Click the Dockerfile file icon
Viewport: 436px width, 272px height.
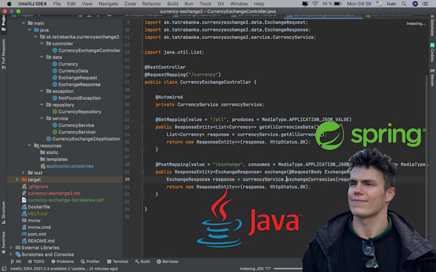(24, 207)
